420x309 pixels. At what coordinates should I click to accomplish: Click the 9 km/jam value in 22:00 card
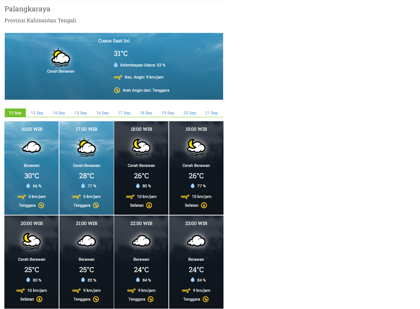(x=147, y=290)
